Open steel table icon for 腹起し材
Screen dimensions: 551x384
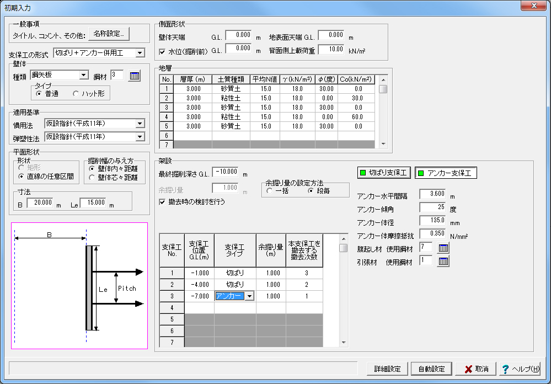(444, 248)
